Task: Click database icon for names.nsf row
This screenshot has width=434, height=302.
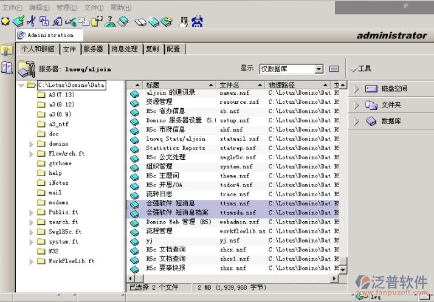Action: pos(135,94)
